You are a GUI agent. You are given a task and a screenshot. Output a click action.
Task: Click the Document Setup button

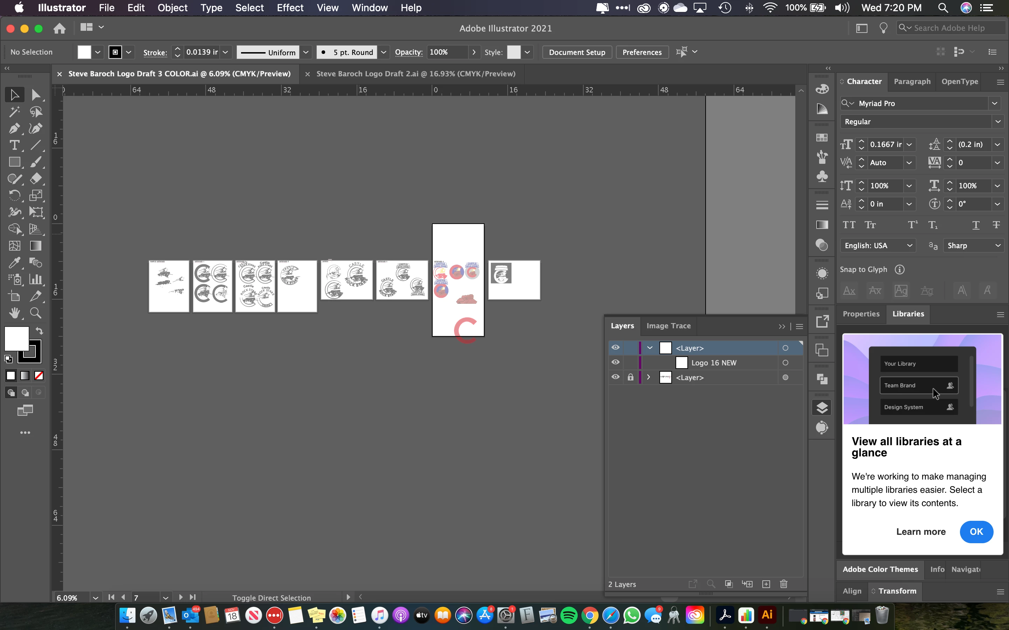577,52
